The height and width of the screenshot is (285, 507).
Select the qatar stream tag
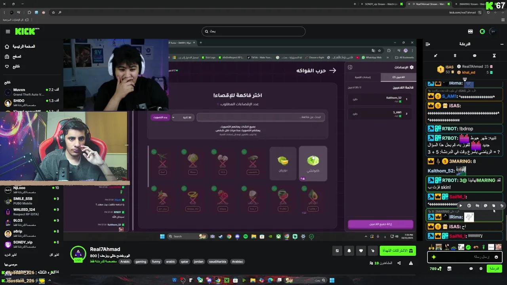(x=185, y=262)
